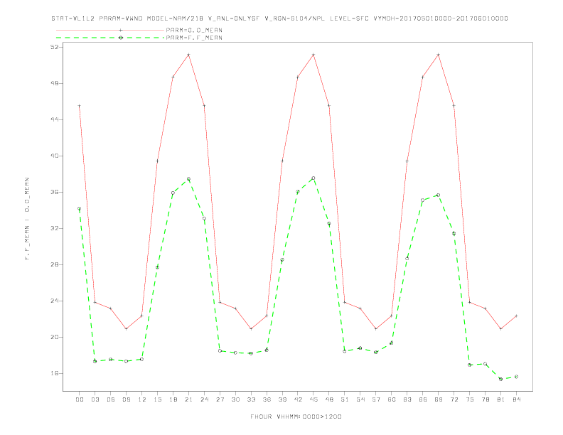Click the x-axis forecast hour label 39

pyautogui.click(x=282, y=399)
